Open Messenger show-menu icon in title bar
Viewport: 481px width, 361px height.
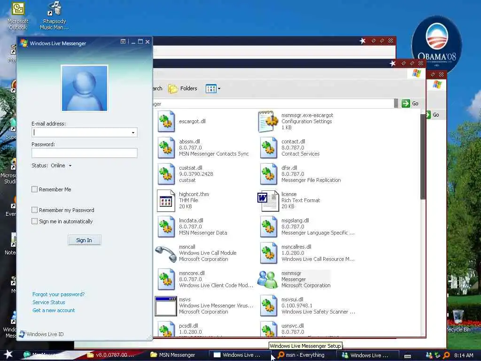[x=123, y=41]
